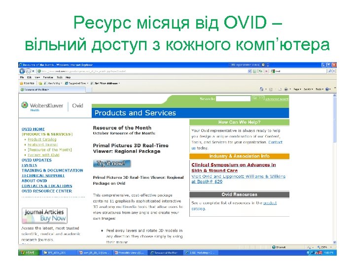Open the Product Catalog link
This screenshot has height=266, width=355.
click(42, 139)
